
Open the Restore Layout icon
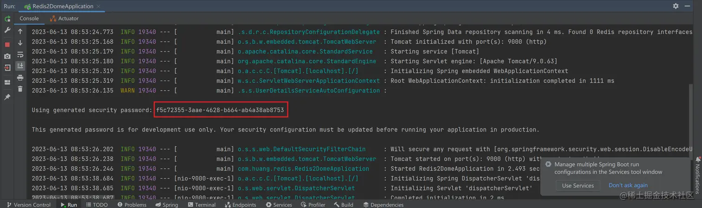[7, 83]
